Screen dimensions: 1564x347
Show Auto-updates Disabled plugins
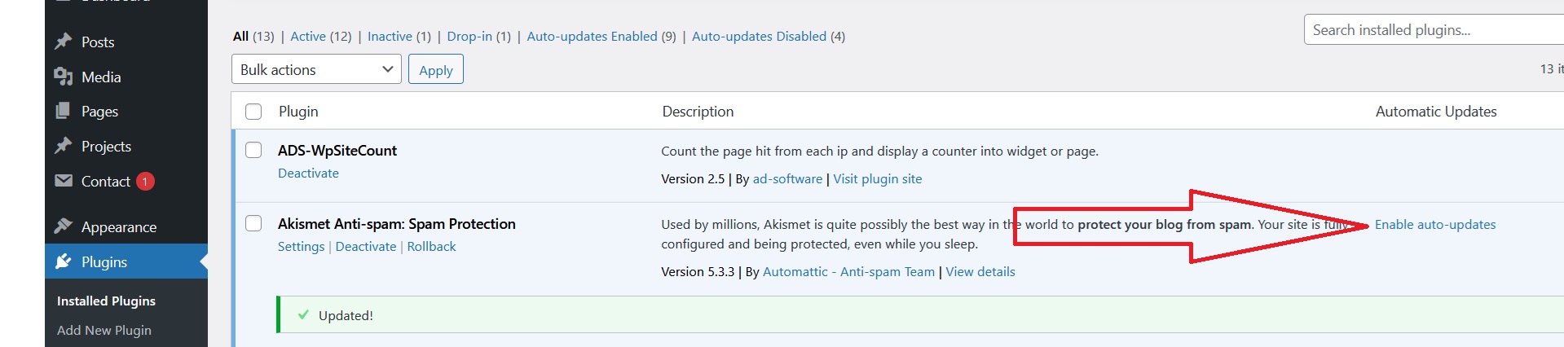click(x=759, y=36)
